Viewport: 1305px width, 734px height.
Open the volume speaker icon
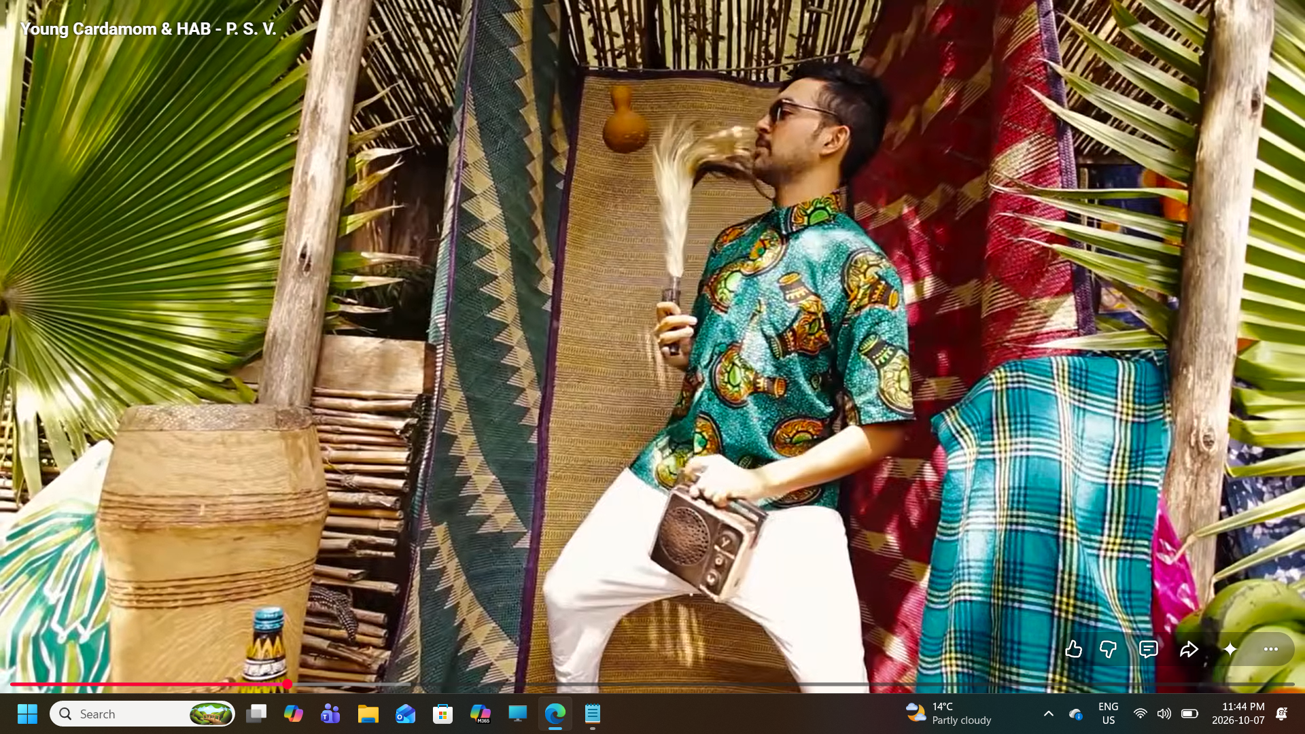tap(1164, 714)
